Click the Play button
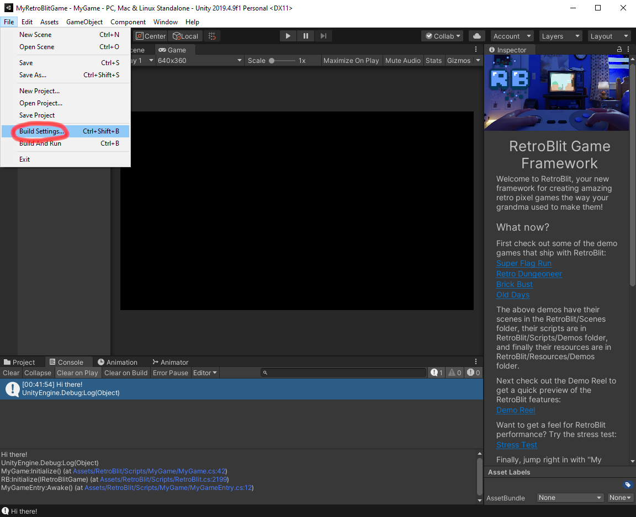636x517 pixels. [x=288, y=36]
